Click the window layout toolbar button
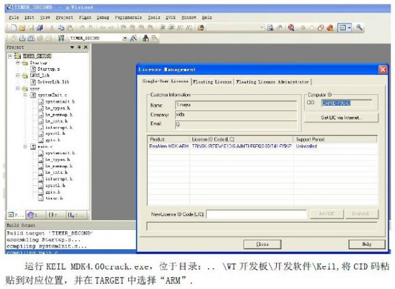The image size is (395, 289). tap(343, 28)
